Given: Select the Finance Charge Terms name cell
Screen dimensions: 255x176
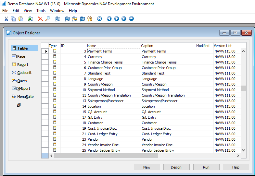Looking at the screenshot, I should click(x=114, y=62).
